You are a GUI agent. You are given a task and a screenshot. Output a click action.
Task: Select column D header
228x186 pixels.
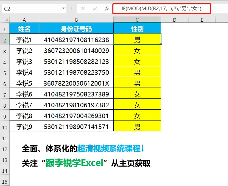click(x=174, y=20)
